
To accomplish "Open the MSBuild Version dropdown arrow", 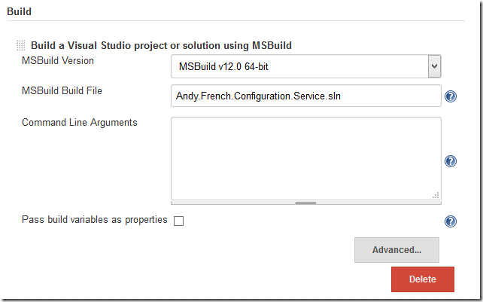I will [433, 66].
